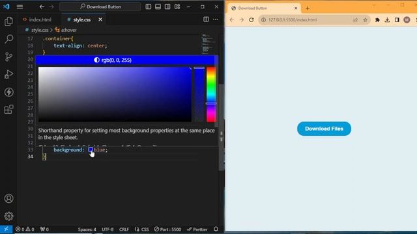This screenshot has width=417, height=234.
Task: Click the Prettier status bar item
Action: pyautogui.click(x=197, y=229)
